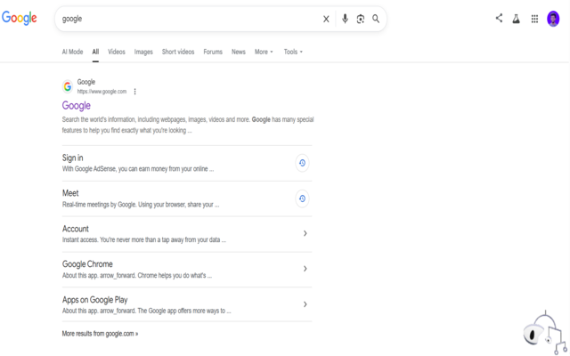Viewport: 570px width, 356px height.
Task: Click the robot mascot icon at bottom right
Action: click(x=545, y=333)
